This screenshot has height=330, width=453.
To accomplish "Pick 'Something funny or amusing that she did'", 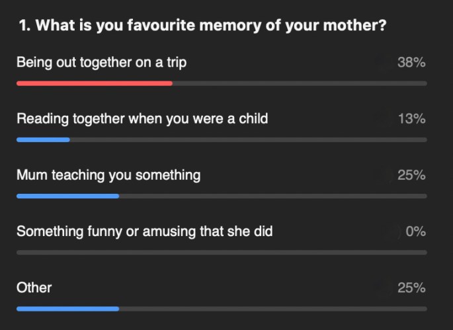I will click(144, 231).
